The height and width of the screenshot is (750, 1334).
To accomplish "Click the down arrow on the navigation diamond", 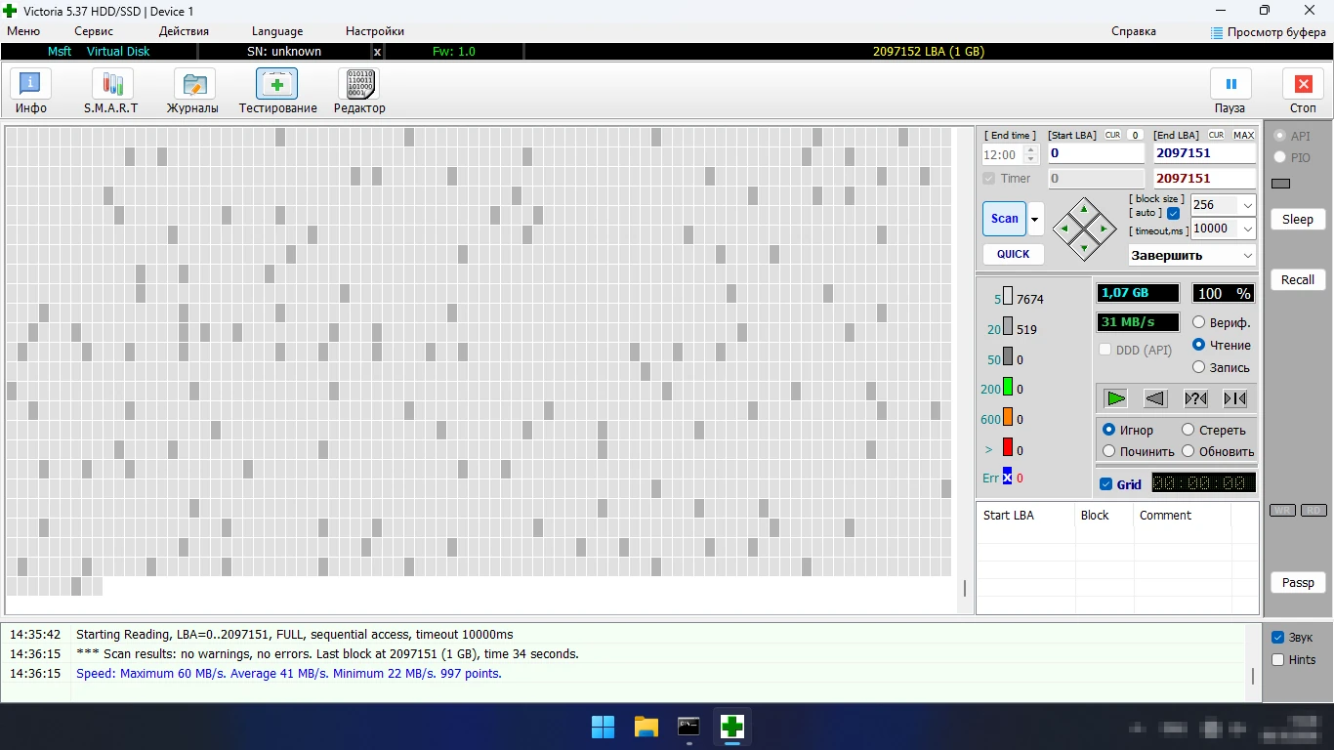I will pyautogui.click(x=1084, y=249).
